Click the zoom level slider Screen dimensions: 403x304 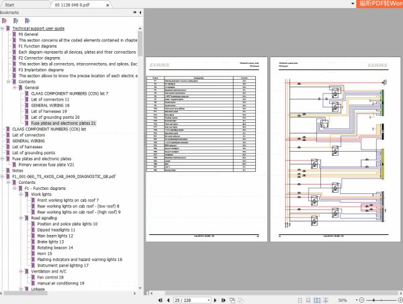pyautogui.click(x=383, y=300)
